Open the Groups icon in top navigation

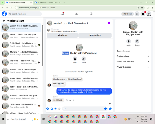(x=91, y=14)
